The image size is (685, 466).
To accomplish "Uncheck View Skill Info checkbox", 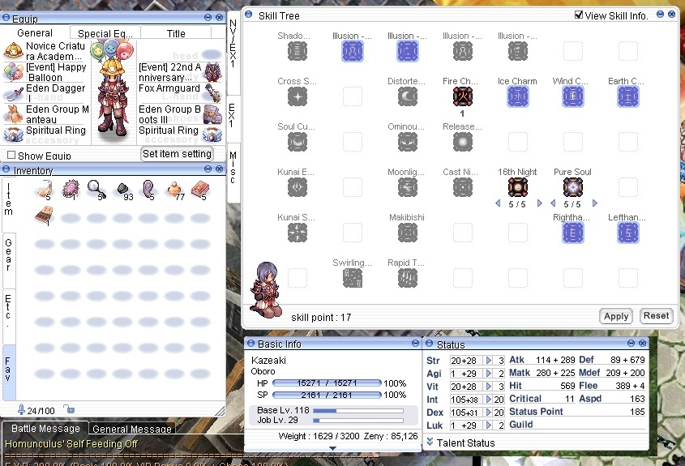I will click(579, 15).
